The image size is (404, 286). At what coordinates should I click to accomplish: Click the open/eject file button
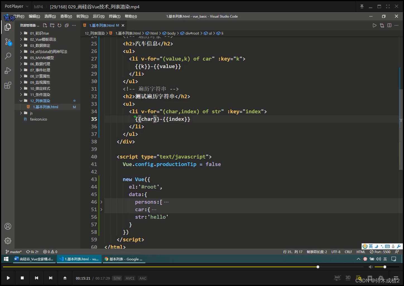65,278
